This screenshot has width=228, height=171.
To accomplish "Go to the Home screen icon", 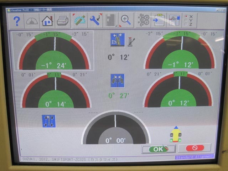I will pos(47,21).
